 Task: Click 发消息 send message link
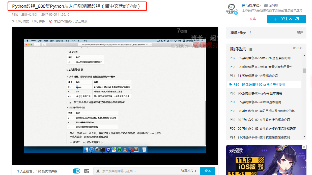[273, 5]
